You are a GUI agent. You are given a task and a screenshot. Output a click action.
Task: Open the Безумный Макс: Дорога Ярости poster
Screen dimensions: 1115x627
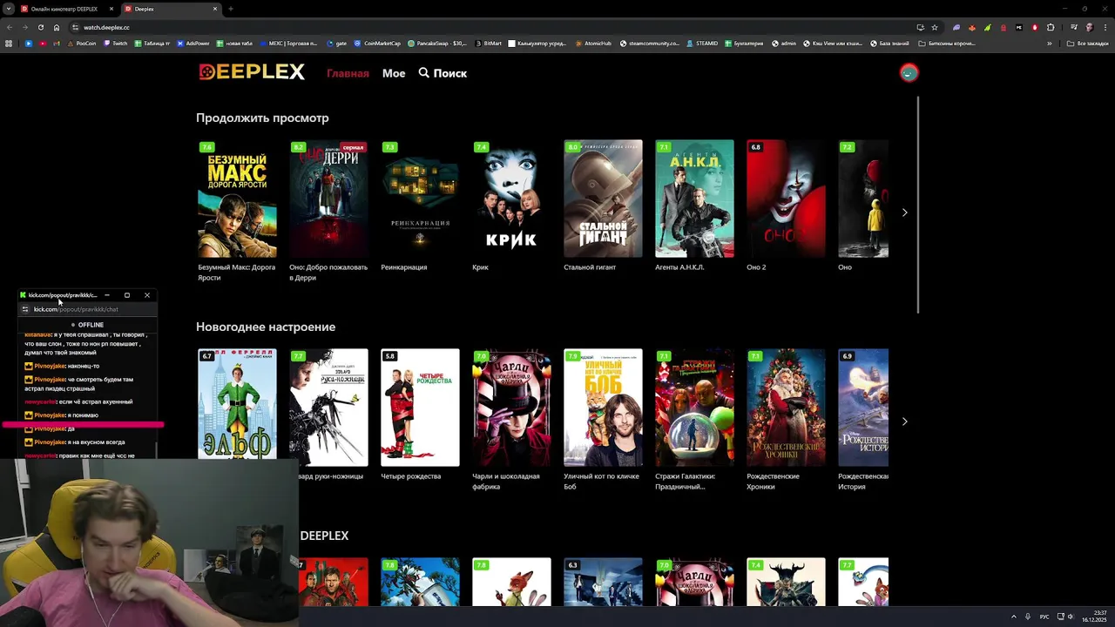click(x=237, y=199)
